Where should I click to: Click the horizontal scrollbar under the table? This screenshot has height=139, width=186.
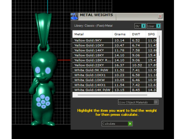click(x=112, y=95)
